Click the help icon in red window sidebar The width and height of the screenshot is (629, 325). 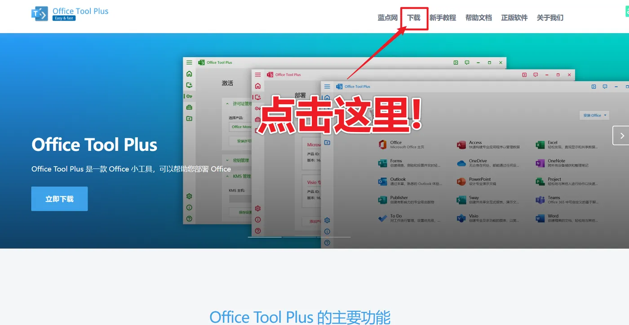[x=258, y=231]
